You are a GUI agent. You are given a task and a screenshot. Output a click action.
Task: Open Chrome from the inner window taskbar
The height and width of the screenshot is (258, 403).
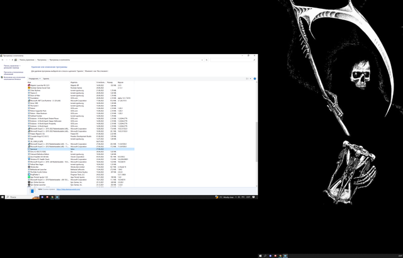52,197
